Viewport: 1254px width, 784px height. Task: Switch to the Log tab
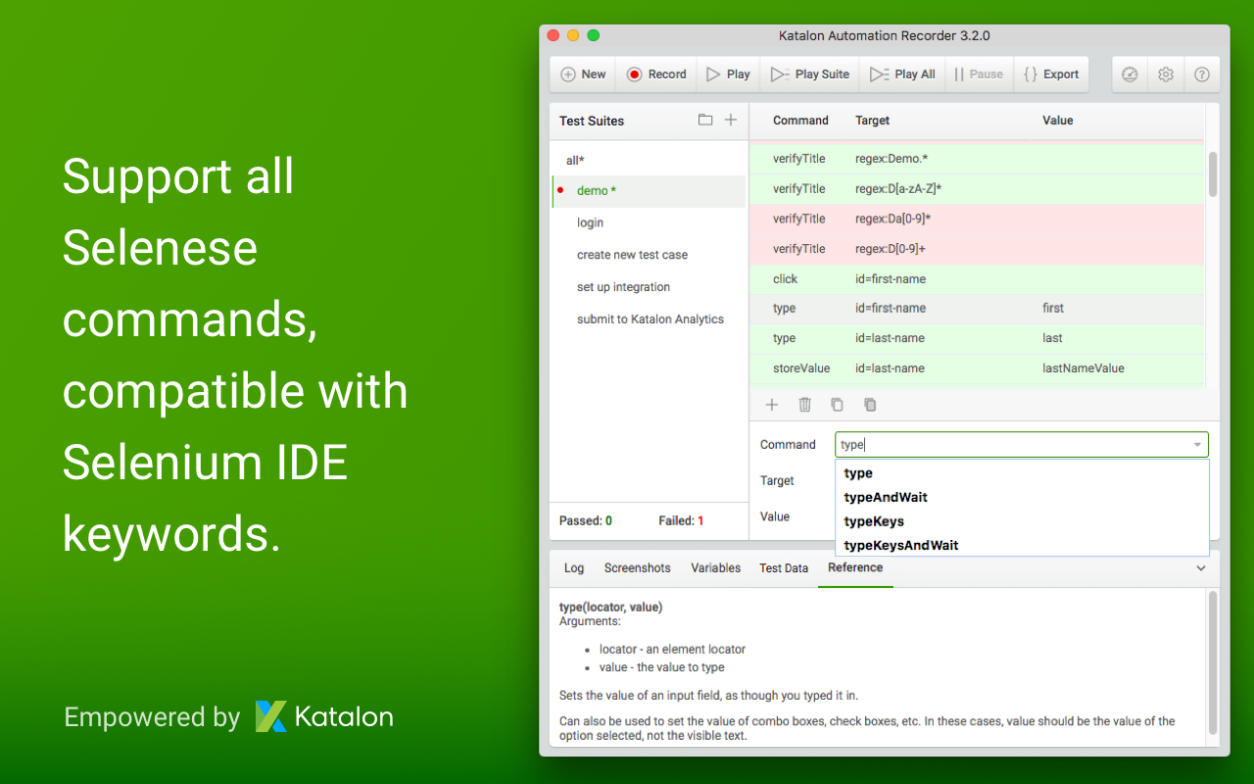tap(574, 568)
